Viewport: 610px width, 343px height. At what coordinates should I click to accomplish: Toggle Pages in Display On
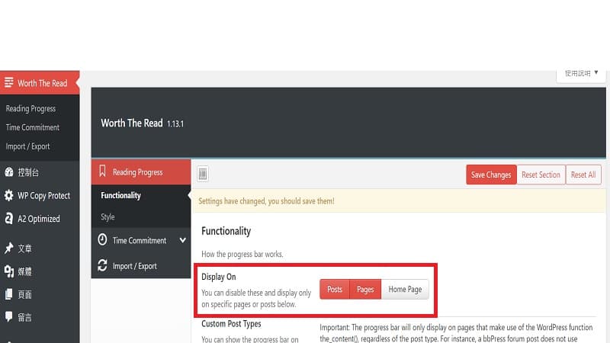(365, 290)
